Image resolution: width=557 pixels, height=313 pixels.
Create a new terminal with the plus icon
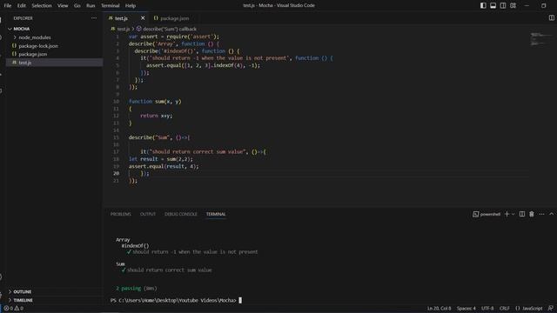[507, 214]
